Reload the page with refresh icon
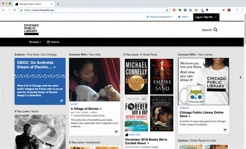Image resolution: width=246 pixels, height=149 pixels. pos(15,10)
